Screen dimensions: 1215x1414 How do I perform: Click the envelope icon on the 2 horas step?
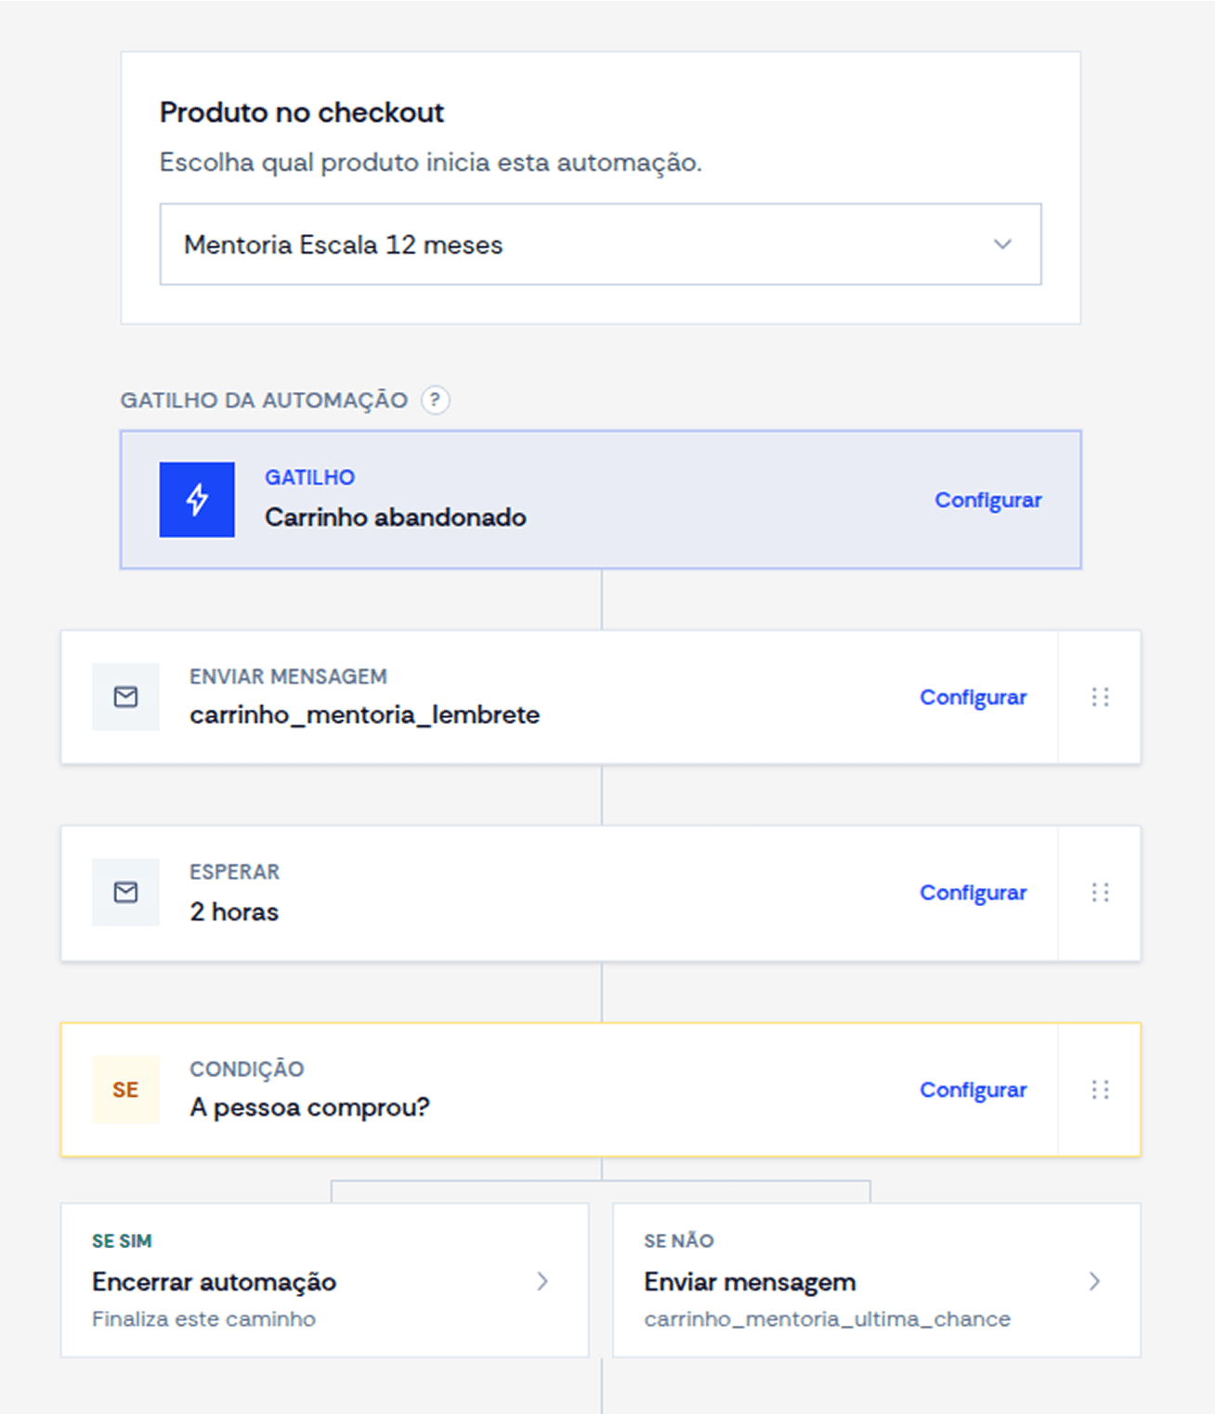tap(125, 893)
